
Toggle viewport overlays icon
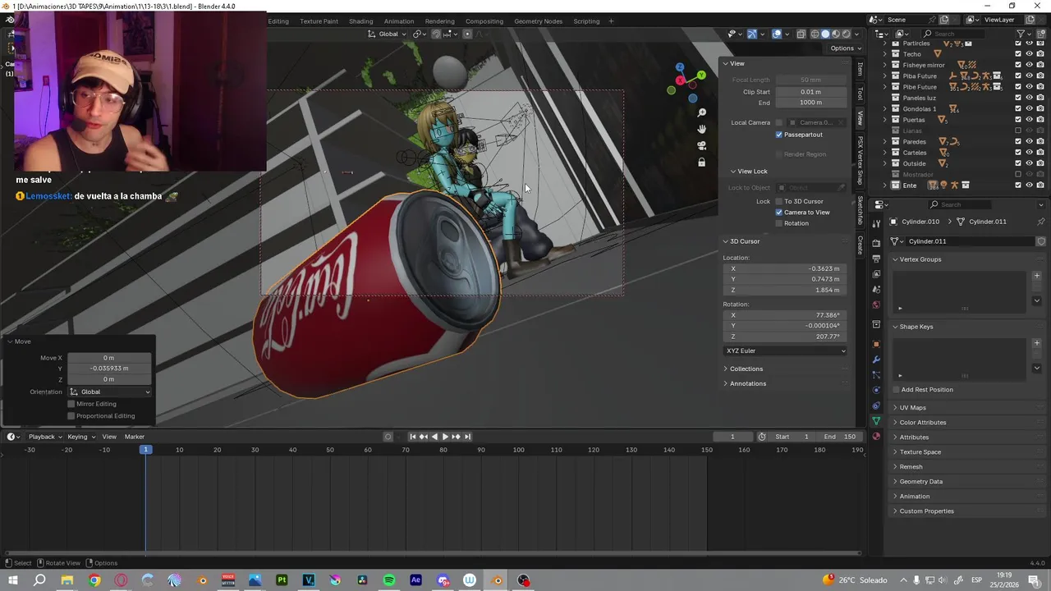[777, 34]
